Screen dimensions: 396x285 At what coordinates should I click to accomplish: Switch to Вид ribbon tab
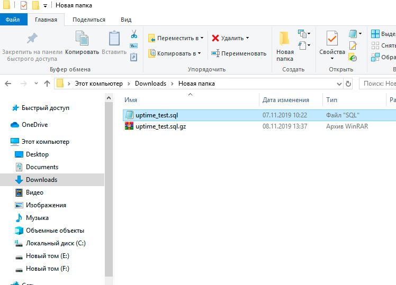coord(126,20)
